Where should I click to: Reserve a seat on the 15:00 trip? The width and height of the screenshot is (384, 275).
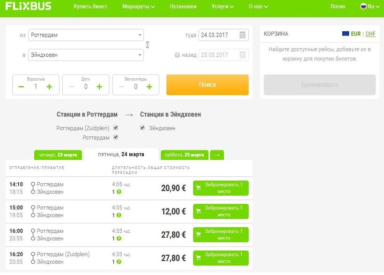coord(221,211)
